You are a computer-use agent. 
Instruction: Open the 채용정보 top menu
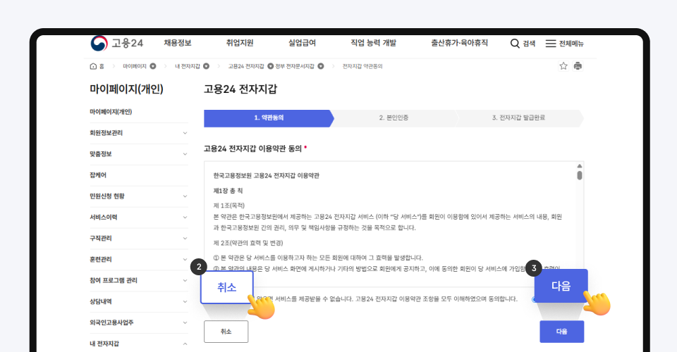tap(178, 43)
